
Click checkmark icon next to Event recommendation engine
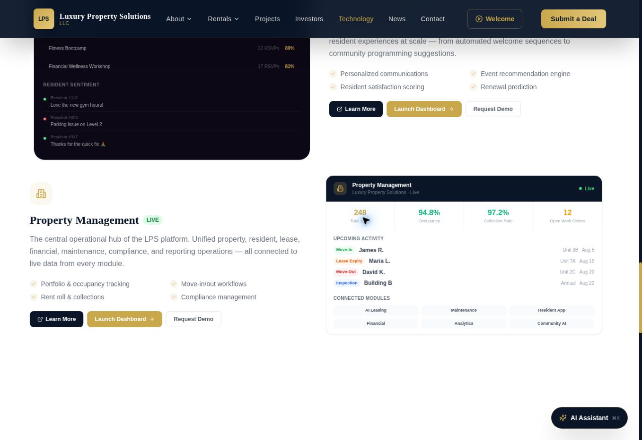(x=473, y=74)
